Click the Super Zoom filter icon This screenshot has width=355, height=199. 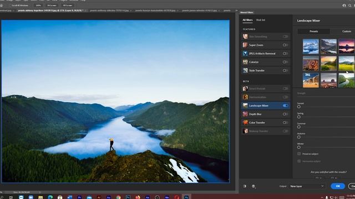pos(245,45)
